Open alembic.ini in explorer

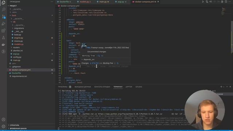(x=18, y=51)
